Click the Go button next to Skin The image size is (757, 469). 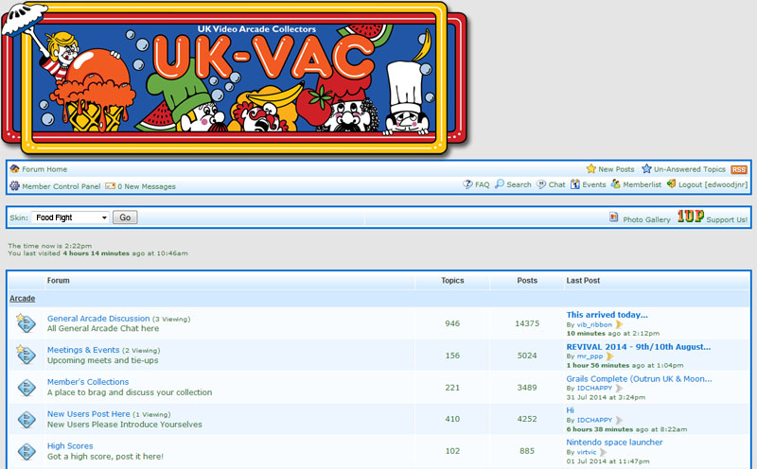125,217
